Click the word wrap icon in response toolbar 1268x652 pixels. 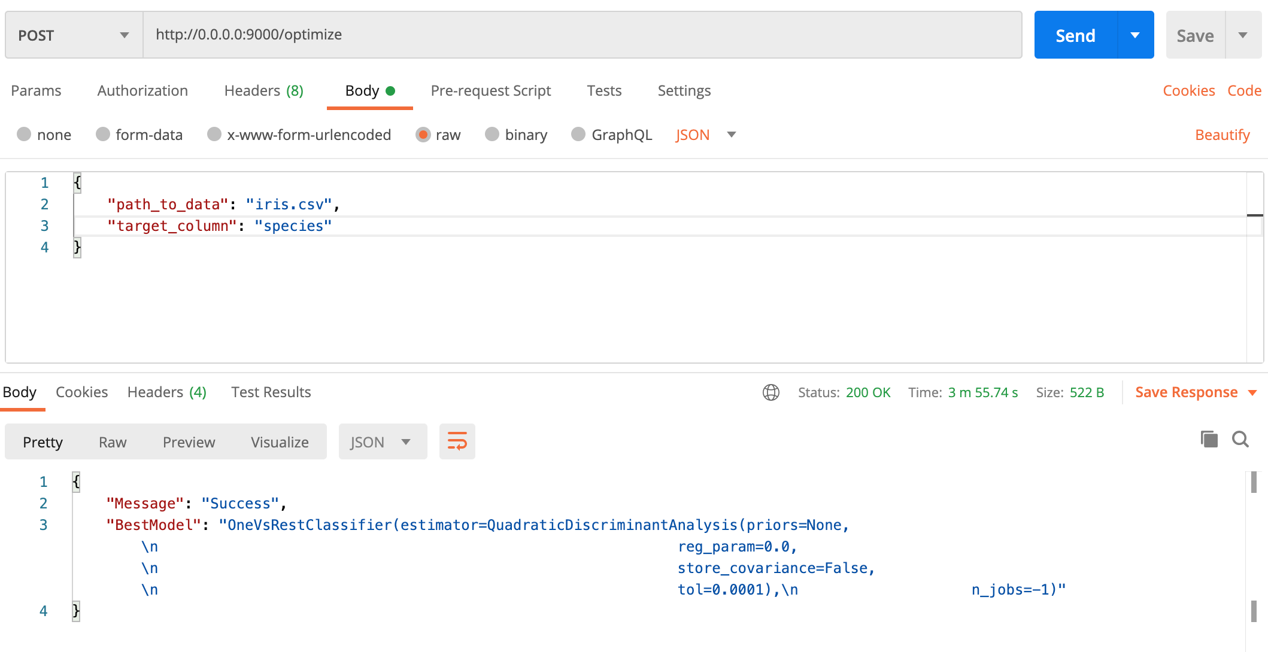pyautogui.click(x=457, y=442)
